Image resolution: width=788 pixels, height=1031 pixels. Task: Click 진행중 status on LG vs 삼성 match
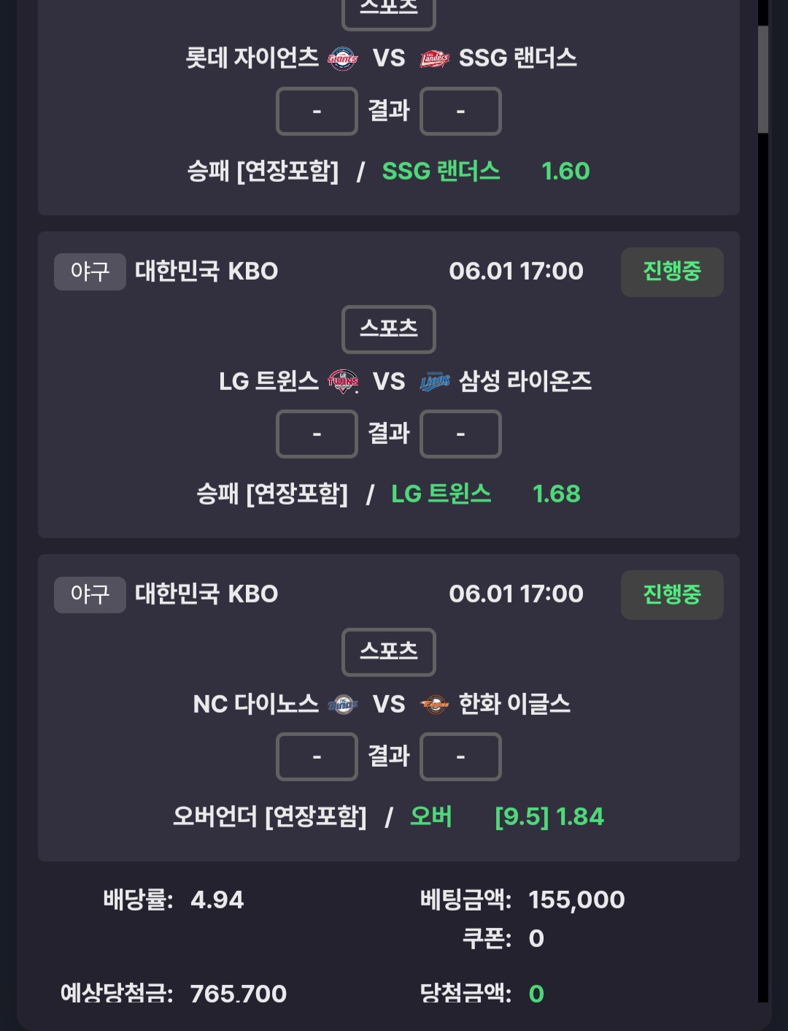[672, 272]
